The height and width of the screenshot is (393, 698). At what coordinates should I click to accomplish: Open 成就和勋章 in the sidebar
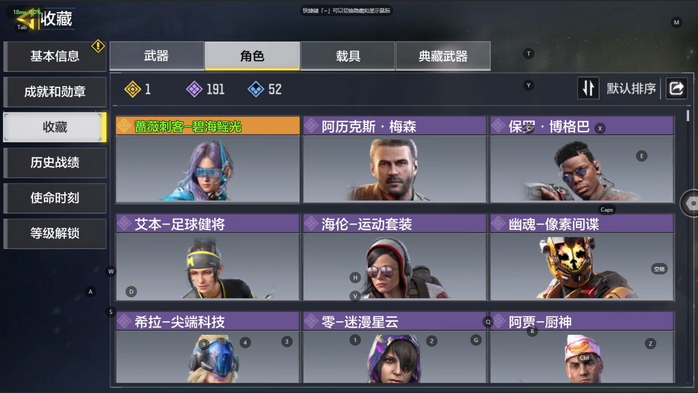tap(55, 92)
